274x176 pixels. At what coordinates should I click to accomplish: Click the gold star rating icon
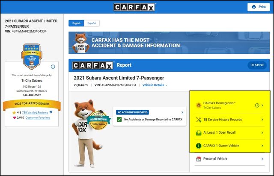[x=14, y=112]
